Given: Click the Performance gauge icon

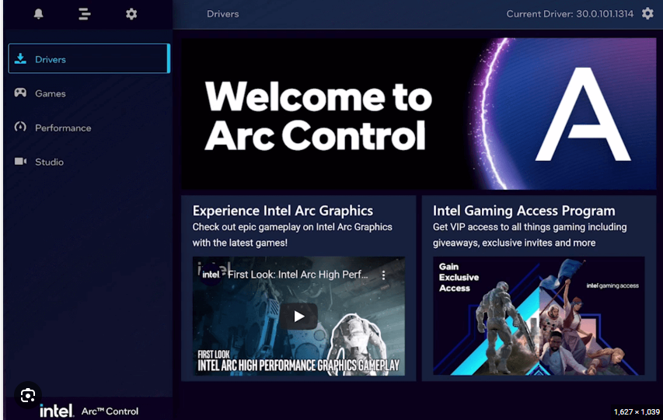Looking at the screenshot, I should point(20,127).
